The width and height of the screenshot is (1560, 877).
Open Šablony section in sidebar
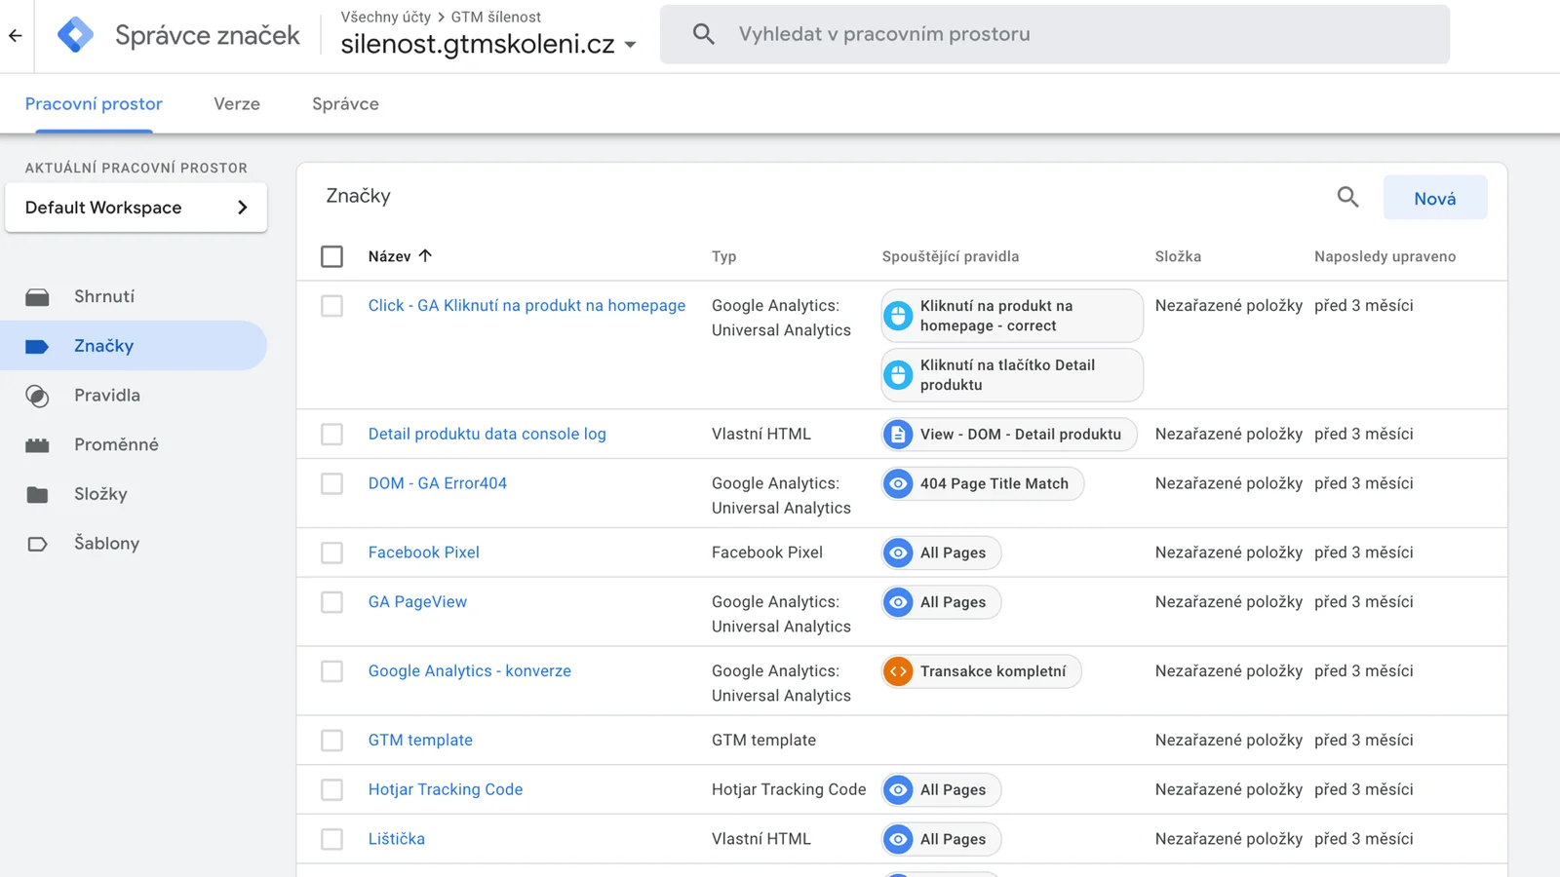(106, 544)
